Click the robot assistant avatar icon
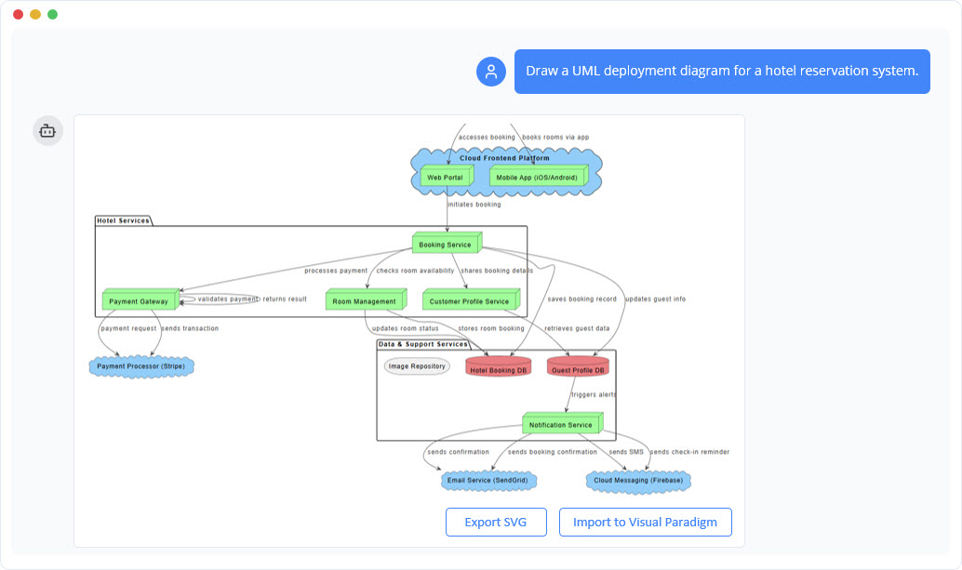The height and width of the screenshot is (570, 962). pos(47,130)
